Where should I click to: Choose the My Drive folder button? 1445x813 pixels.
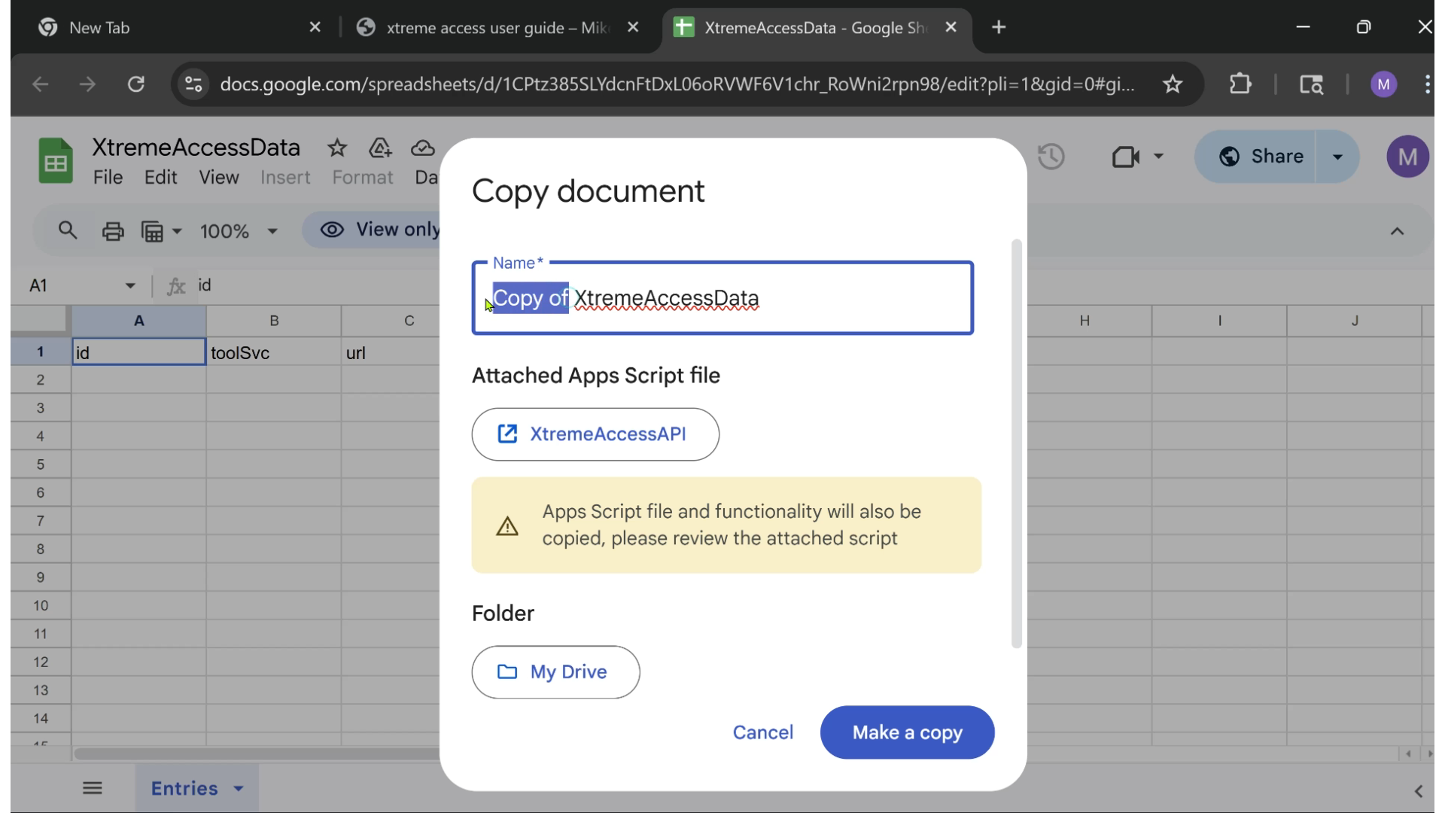tap(555, 672)
